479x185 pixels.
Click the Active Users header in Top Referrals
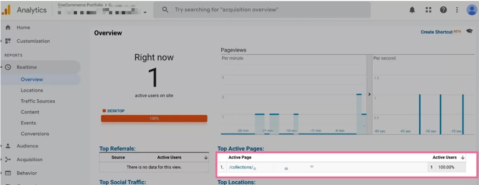pos(169,158)
